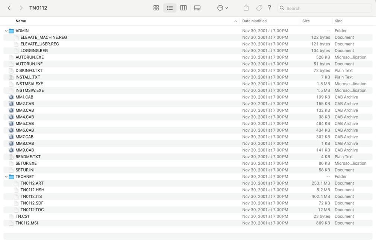The image size is (376, 240).
Task: Sort by Name column header
Action: [x=21, y=21]
